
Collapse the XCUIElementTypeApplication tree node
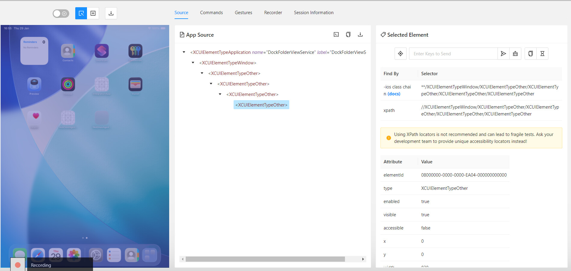[184, 52]
